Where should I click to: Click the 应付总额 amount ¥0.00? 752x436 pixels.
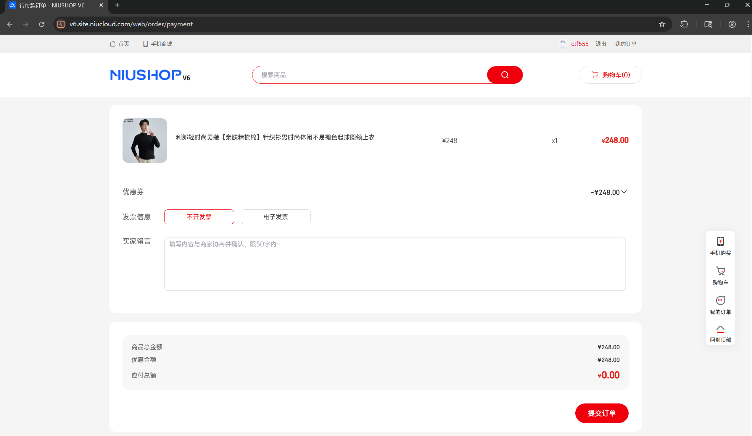[x=609, y=375]
